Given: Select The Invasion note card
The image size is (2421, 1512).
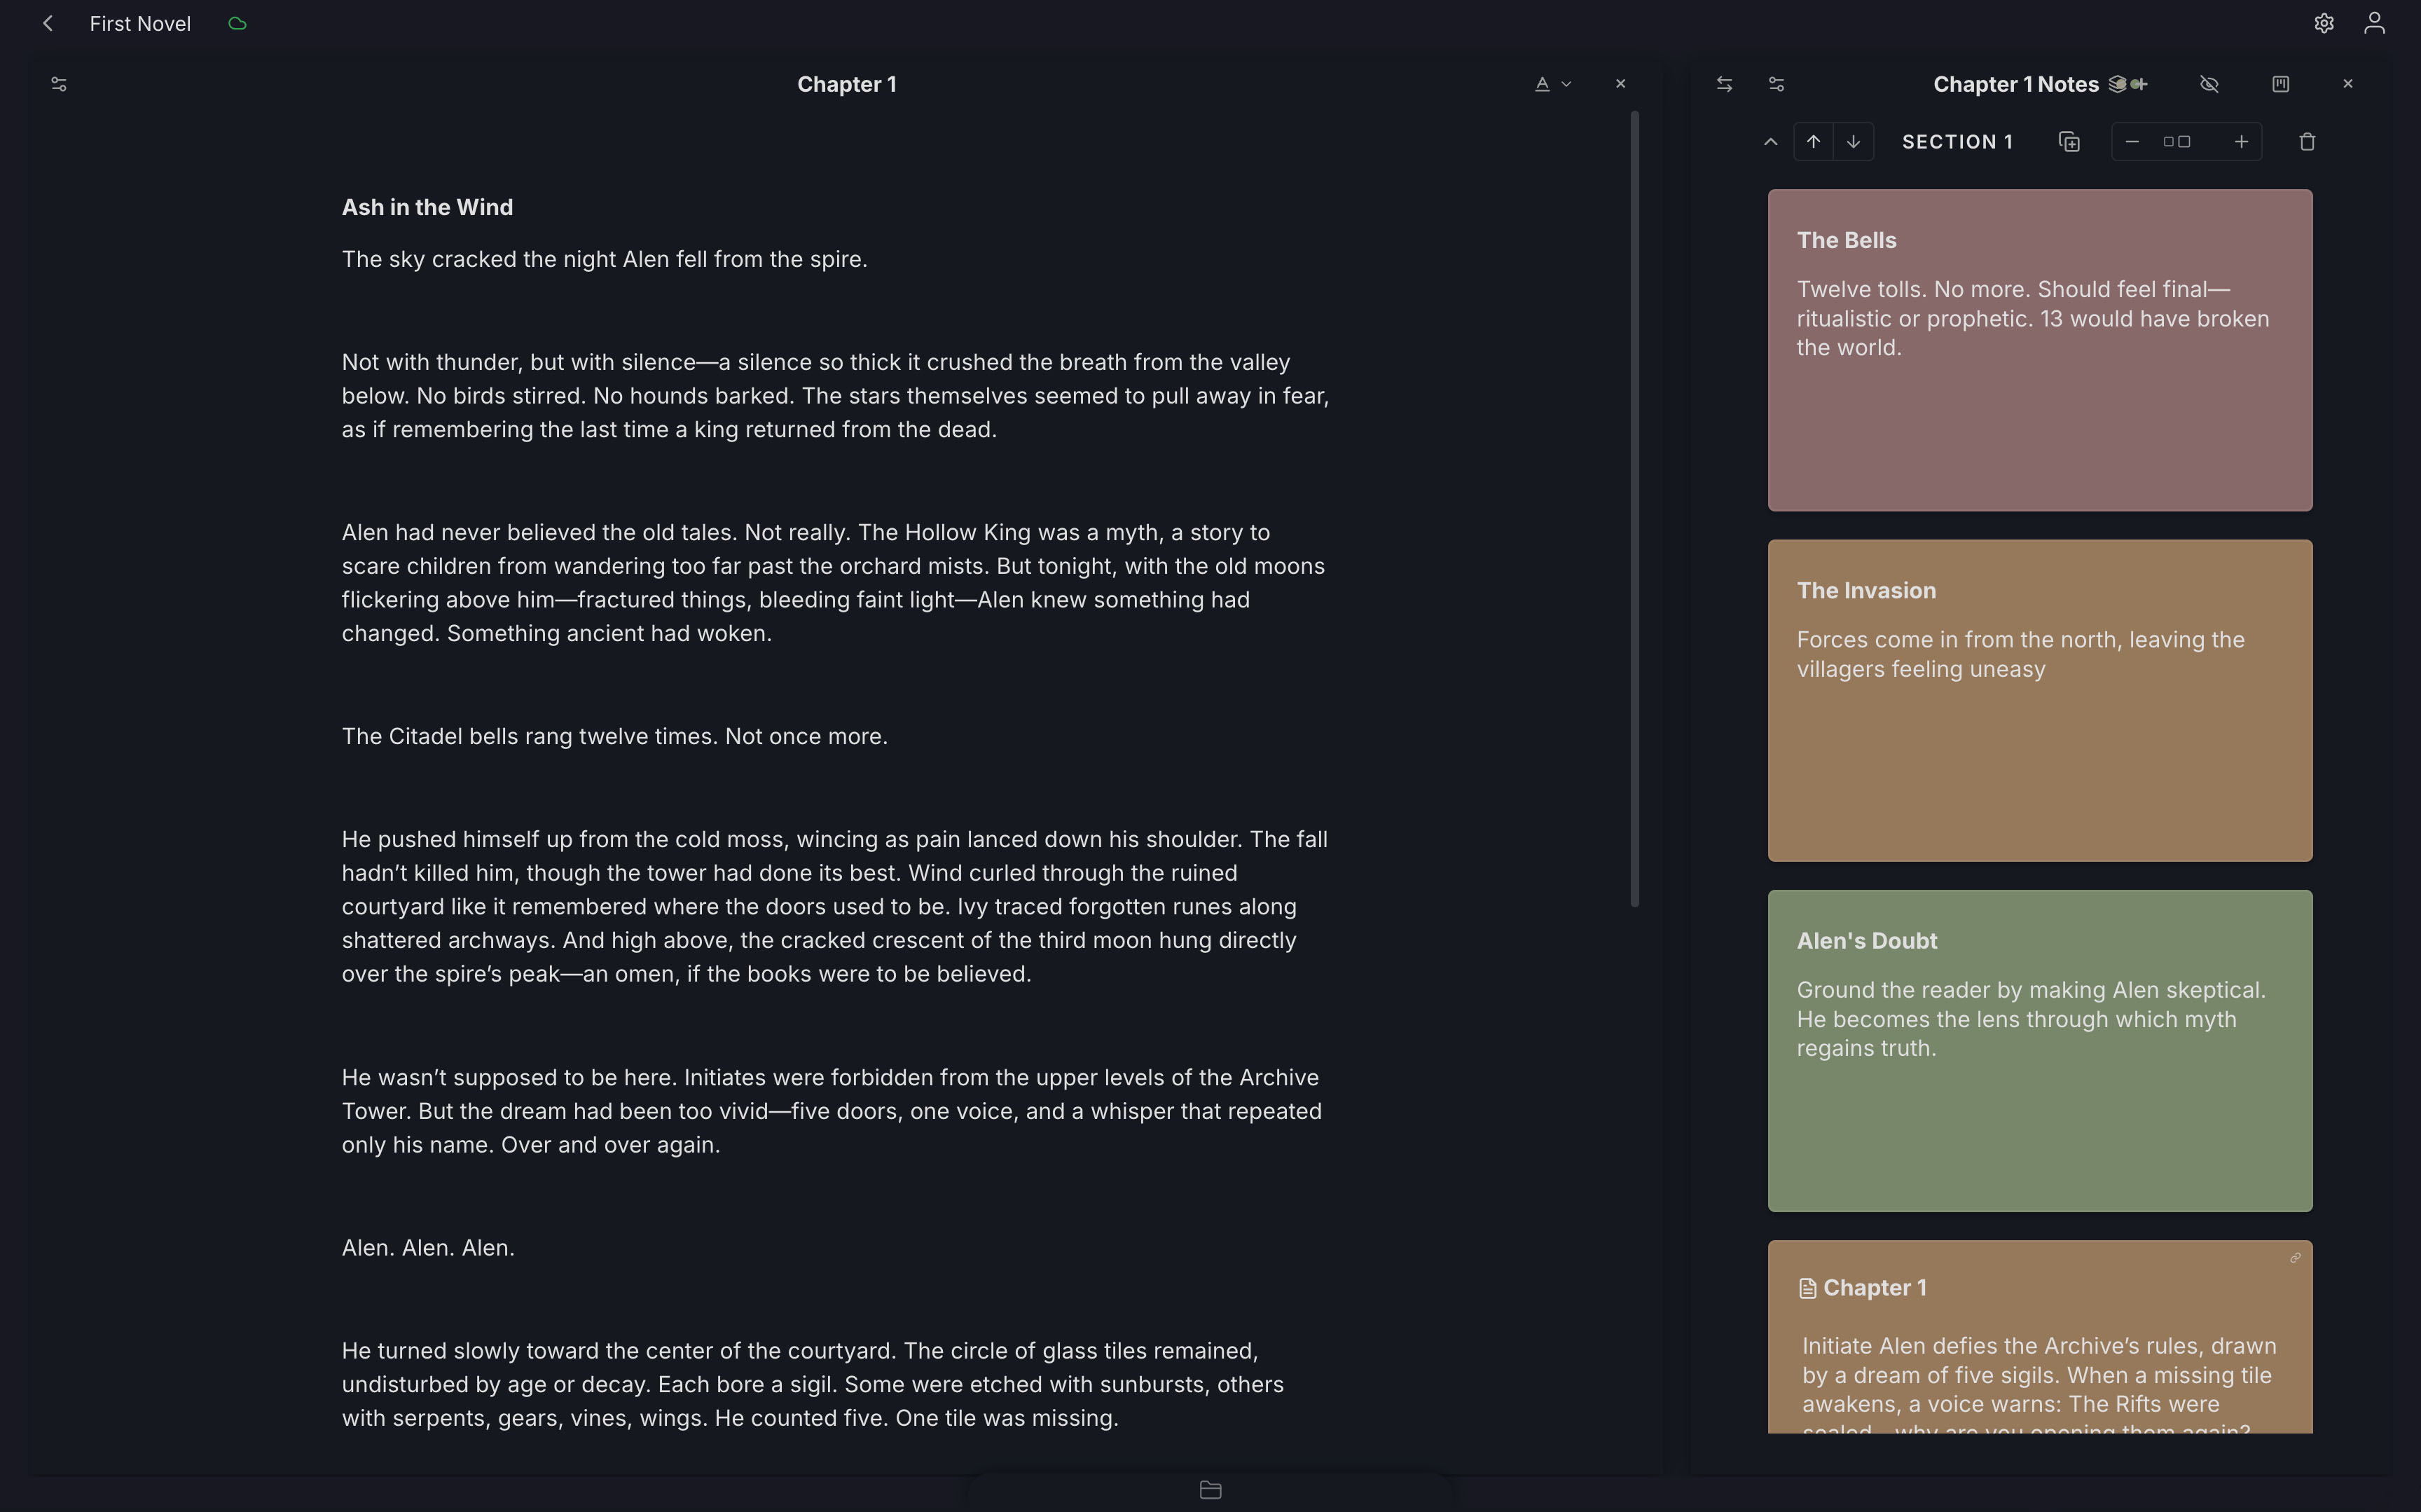Looking at the screenshot, I should point(2039,700).
